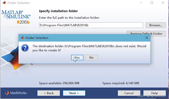Decline folder creation with No
The image size is (169, 99).
tap(91, 57)
